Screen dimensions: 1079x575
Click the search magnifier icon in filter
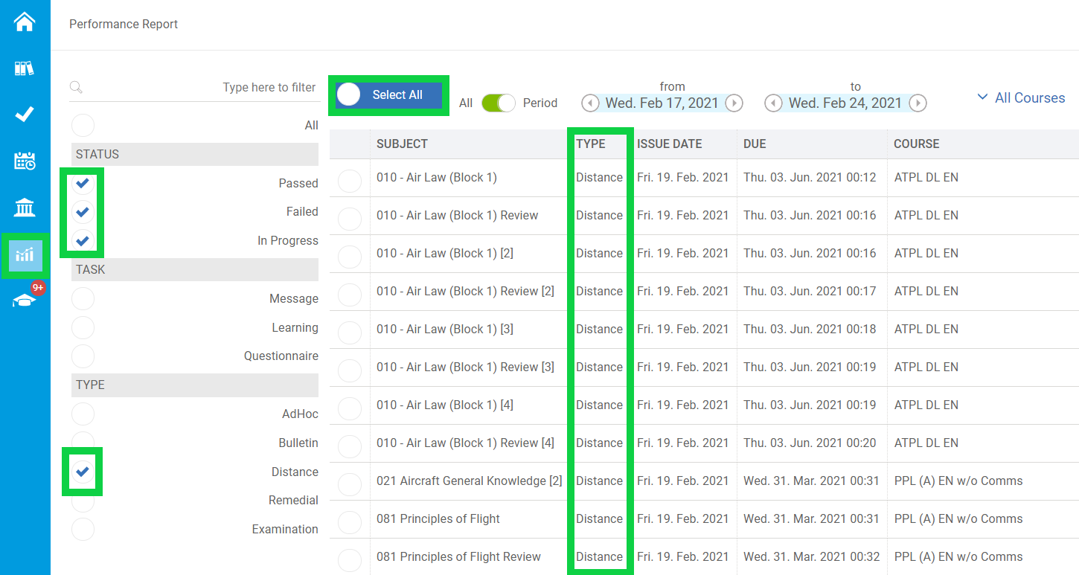76,88
